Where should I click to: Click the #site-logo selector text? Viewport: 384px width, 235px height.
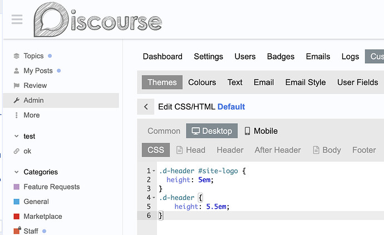pyautogui.click(x=218, y=171)
